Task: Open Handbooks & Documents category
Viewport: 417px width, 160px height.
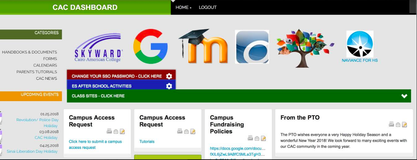Action: [x=30, y=52]
